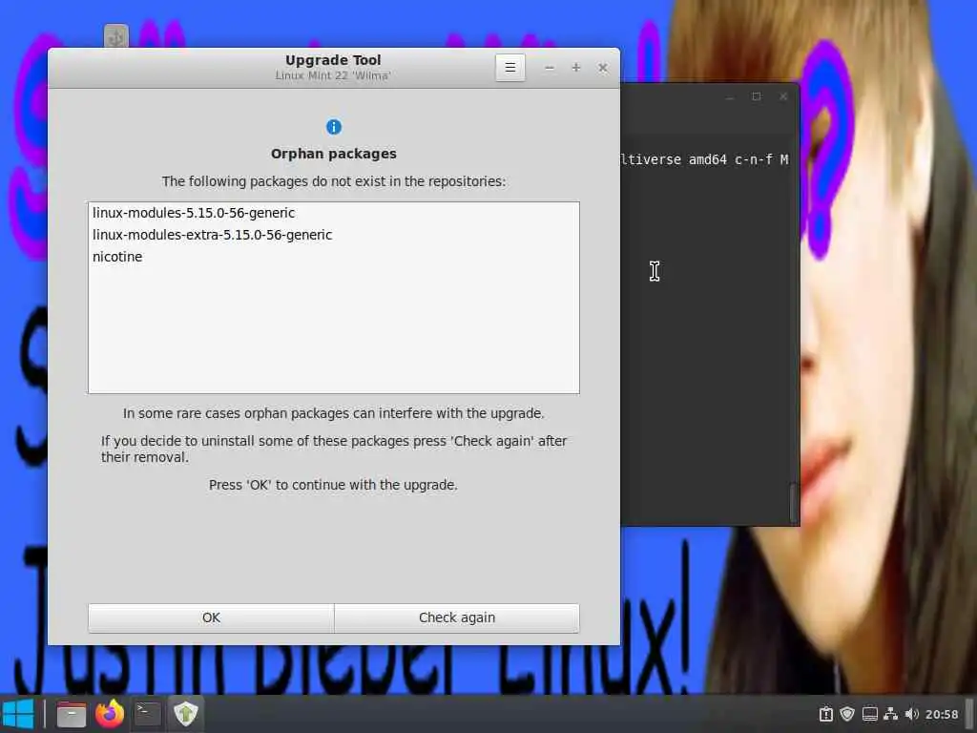Click the OK button to continue upgrade

211,618
